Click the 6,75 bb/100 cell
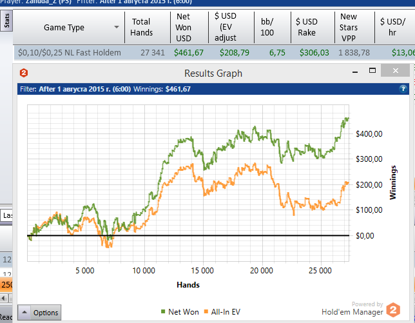Viewport: 415px width, 323px height. click(277, 53)
